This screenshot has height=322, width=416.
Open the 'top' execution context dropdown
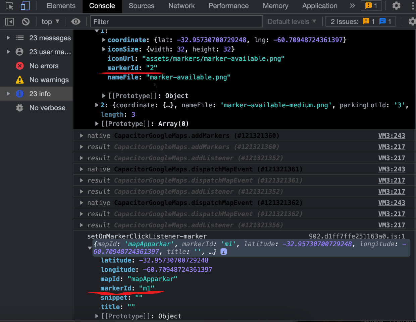(x=50, y=21)
